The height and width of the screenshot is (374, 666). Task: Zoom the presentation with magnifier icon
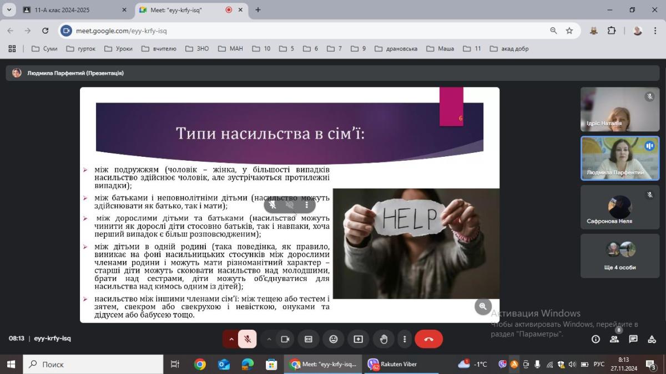[x=483, y=306]
